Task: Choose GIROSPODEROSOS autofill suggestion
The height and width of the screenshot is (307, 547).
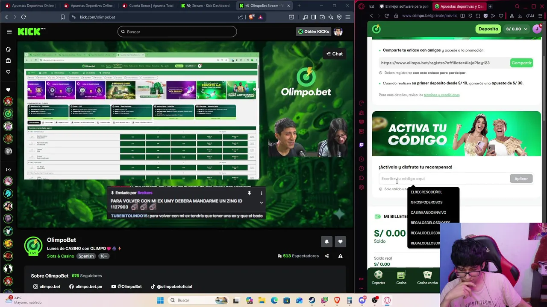Action: 433,202
